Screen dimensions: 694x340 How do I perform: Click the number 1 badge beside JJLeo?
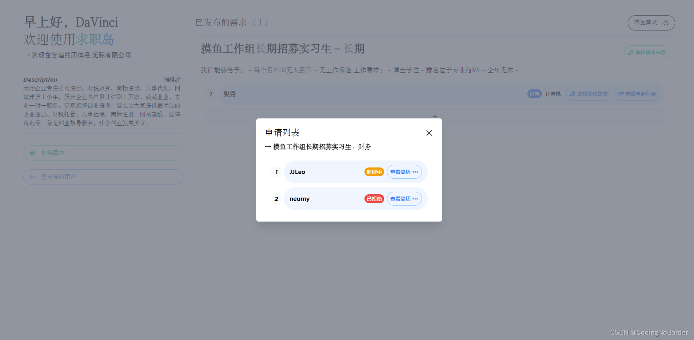coord(276,172)
